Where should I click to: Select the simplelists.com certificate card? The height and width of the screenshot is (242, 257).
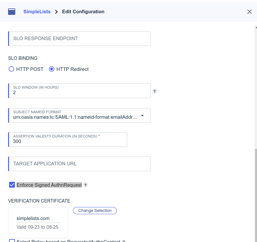click(x=38, y=223)
